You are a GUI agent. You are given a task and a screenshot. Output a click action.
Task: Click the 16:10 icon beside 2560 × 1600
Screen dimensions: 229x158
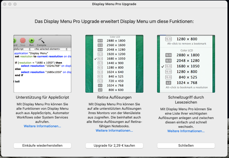click(x=100, y=45)
